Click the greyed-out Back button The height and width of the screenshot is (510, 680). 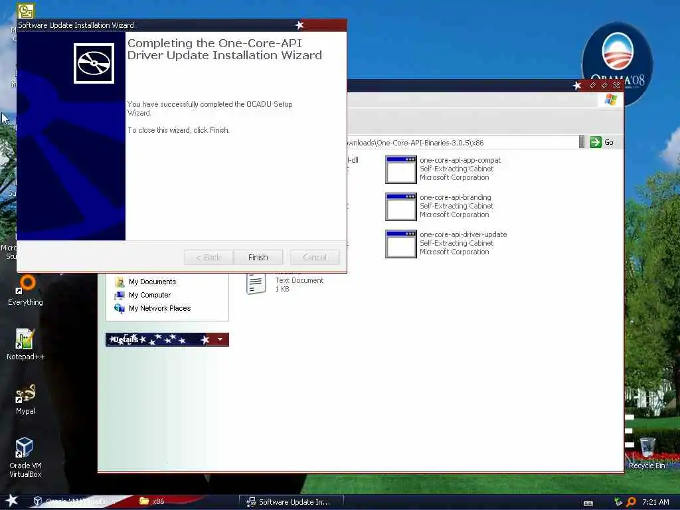[x=209, y=257]
